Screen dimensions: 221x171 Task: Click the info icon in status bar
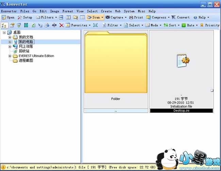tap(3, 167)
